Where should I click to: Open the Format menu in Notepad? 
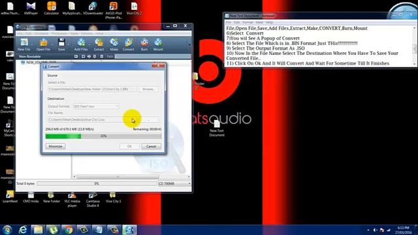tap(248, 22)
